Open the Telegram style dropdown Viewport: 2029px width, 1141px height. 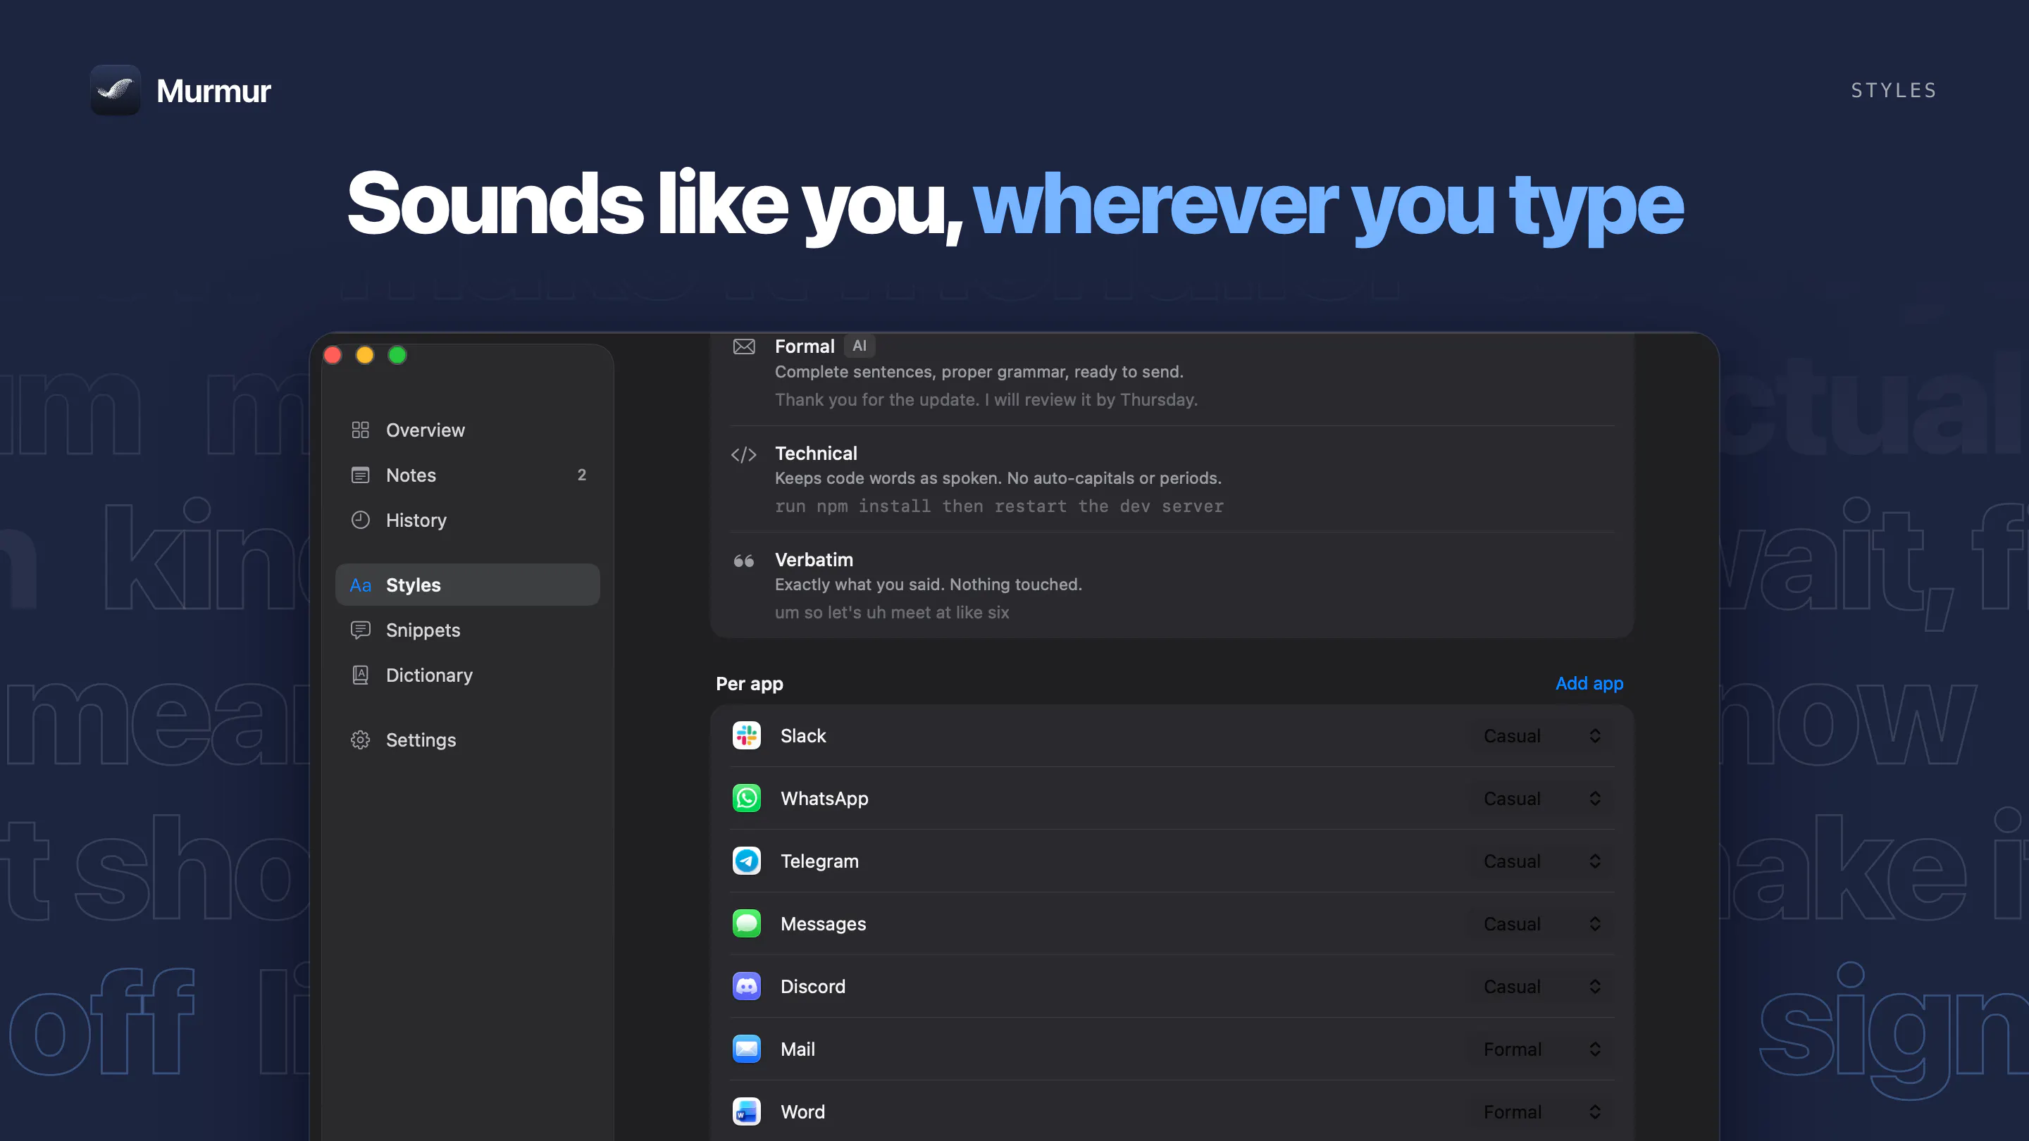pyautogui.click(x=1541, y=861)
